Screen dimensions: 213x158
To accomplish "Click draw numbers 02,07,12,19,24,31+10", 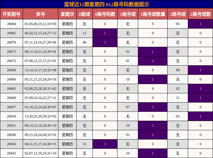I will pos(40,153).
